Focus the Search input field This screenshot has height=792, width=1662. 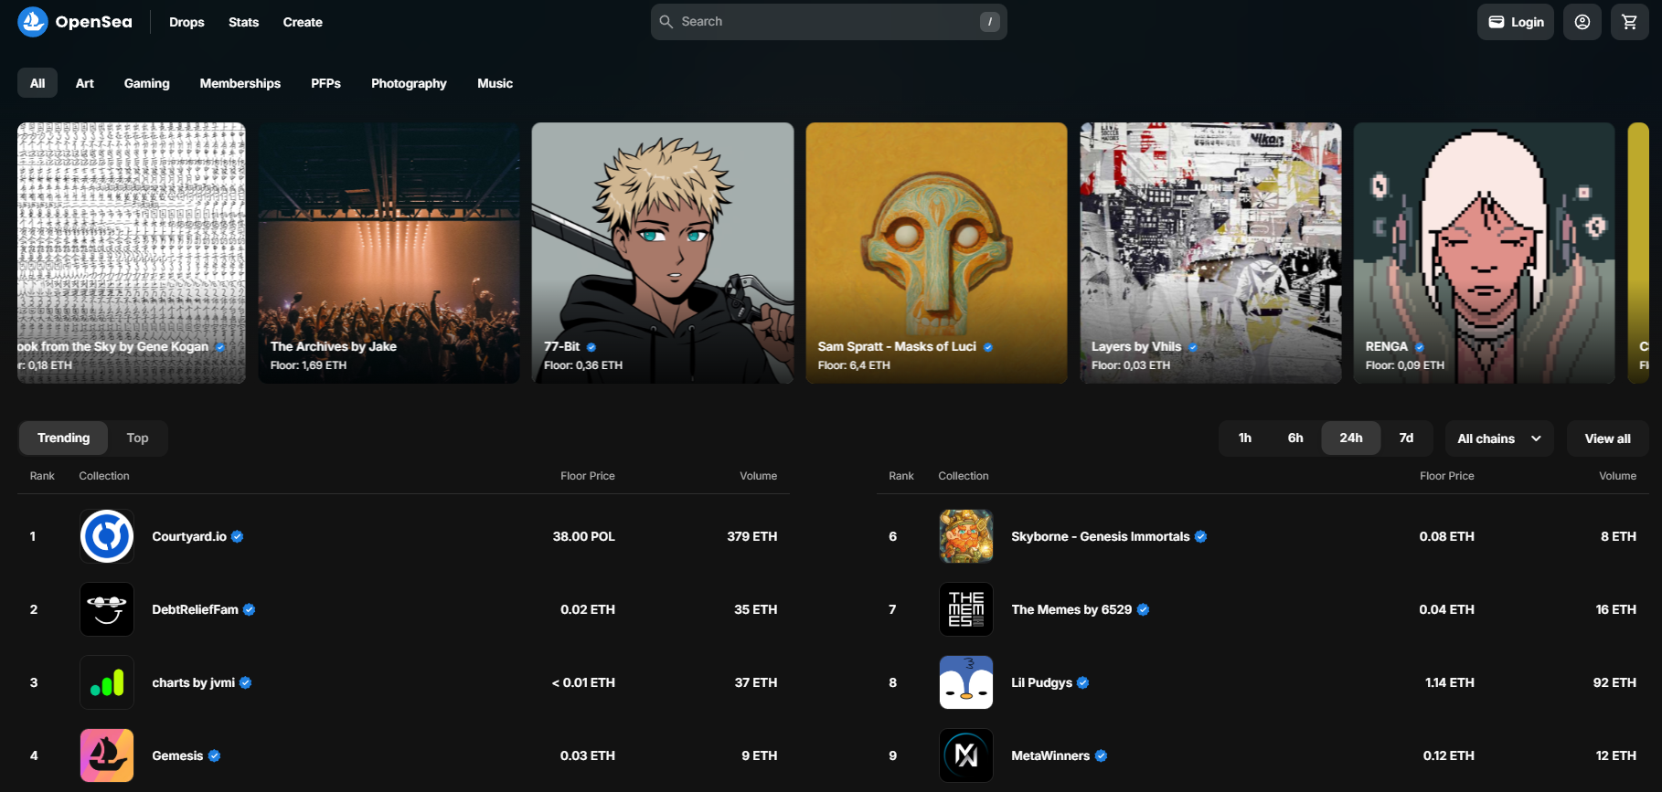pyautogui.click(x=829, y=22)
